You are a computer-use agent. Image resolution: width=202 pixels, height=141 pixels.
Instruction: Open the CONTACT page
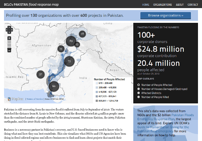pyautogui.click(x=193, y=5)
